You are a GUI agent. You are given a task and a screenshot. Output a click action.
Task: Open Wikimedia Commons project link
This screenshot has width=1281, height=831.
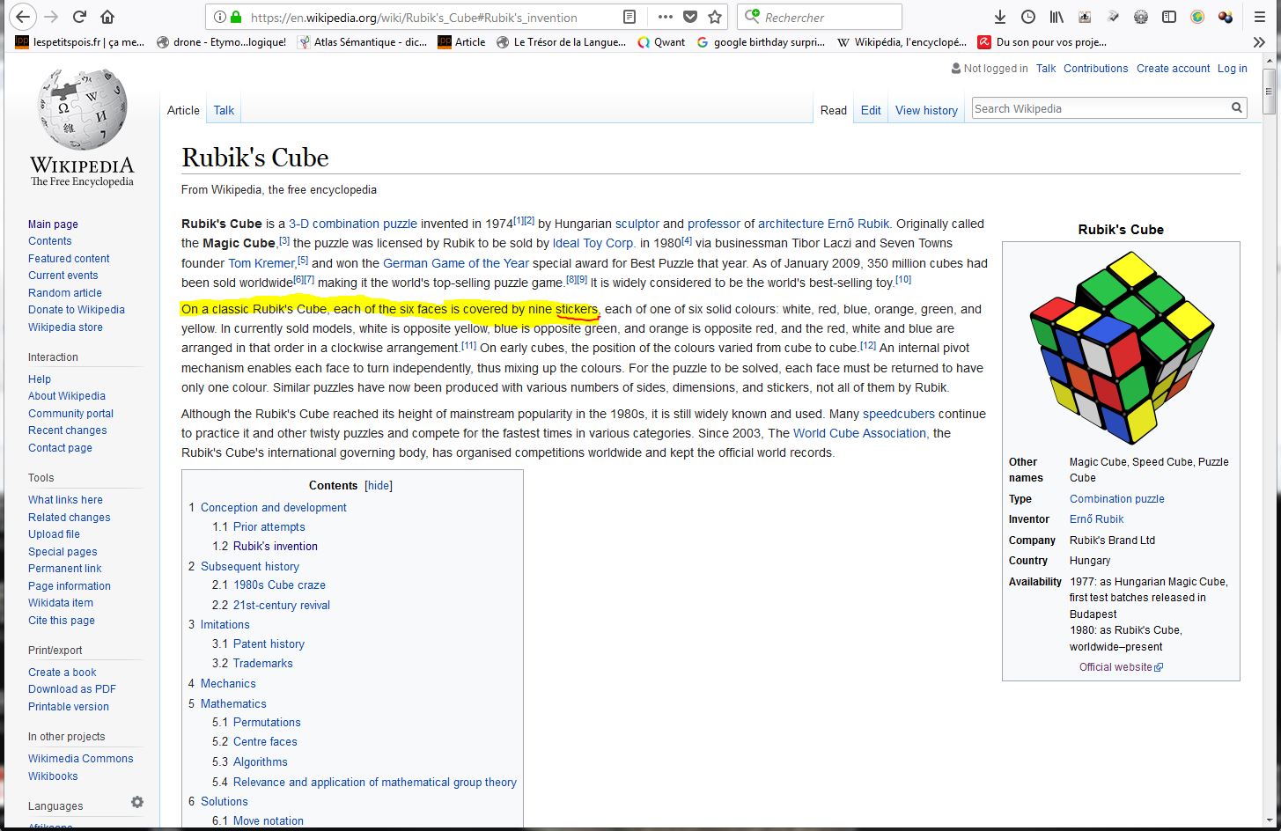pyautogui.click(x=80, y=759)
